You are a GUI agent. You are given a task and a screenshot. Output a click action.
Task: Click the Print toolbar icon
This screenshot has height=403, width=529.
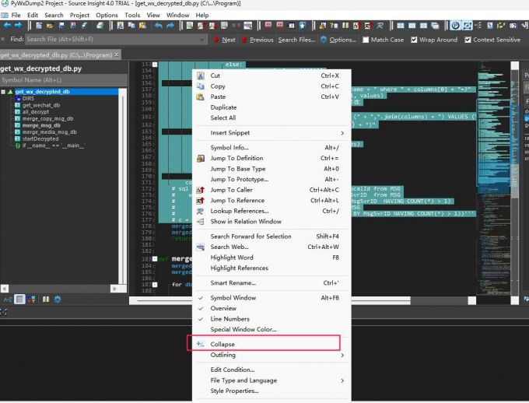(100, 26)
